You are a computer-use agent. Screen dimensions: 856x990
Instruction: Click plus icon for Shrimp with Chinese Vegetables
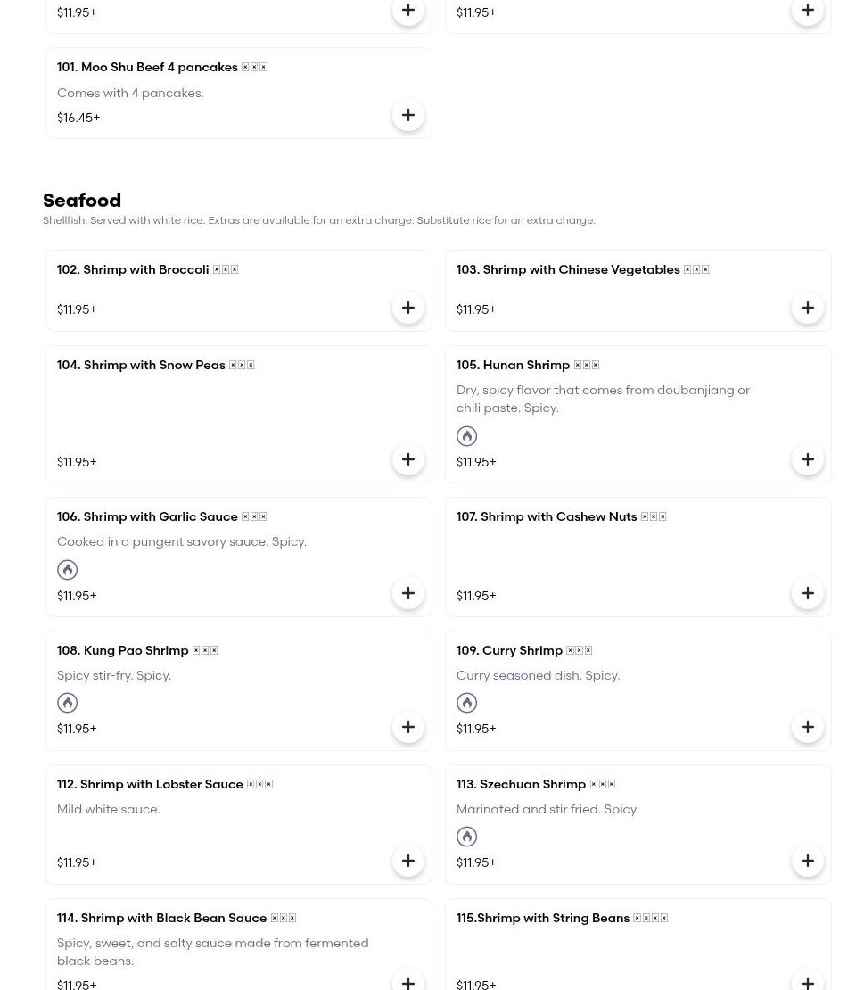808,308
